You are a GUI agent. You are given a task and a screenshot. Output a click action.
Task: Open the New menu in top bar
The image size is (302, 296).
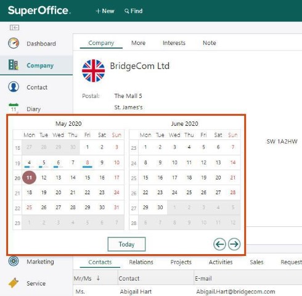tap(105, 11)
